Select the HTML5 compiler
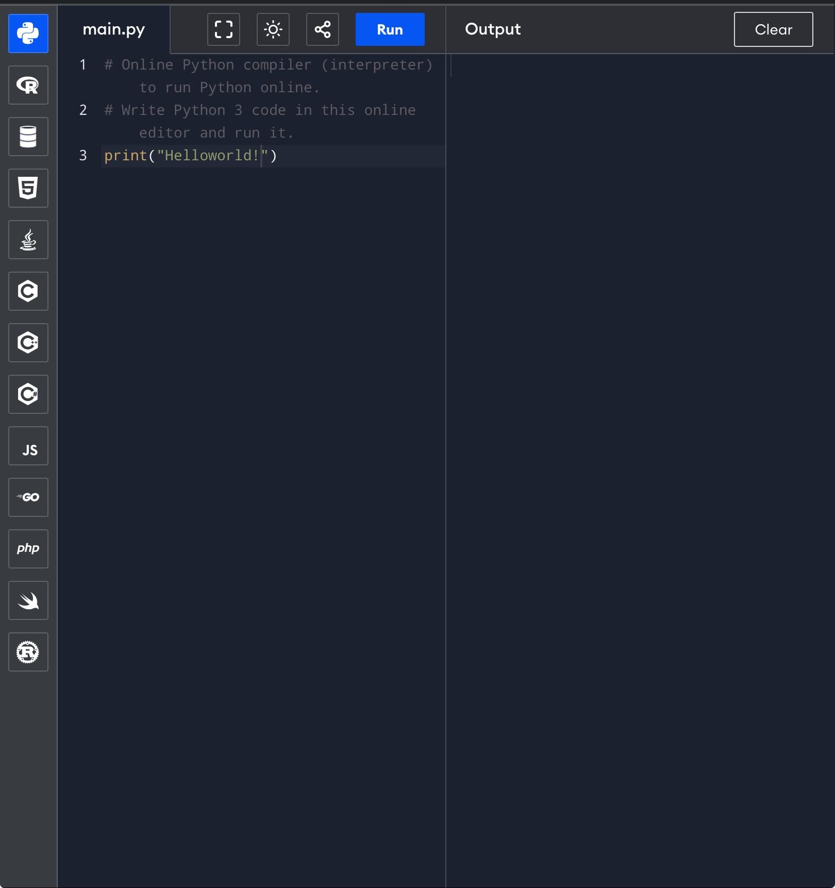 (28, 188)
